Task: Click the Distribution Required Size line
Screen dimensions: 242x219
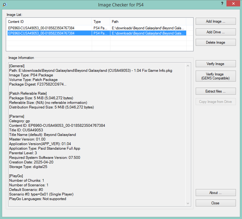Action: click(x=52, y=107)
